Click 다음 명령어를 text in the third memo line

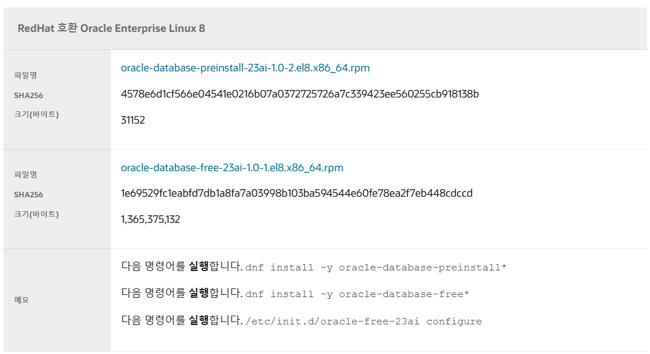(153, 320)
